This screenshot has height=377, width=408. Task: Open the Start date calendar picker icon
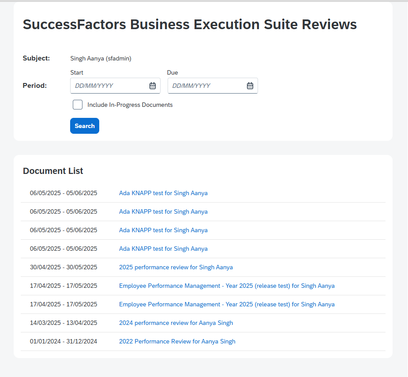click(153, 86)
